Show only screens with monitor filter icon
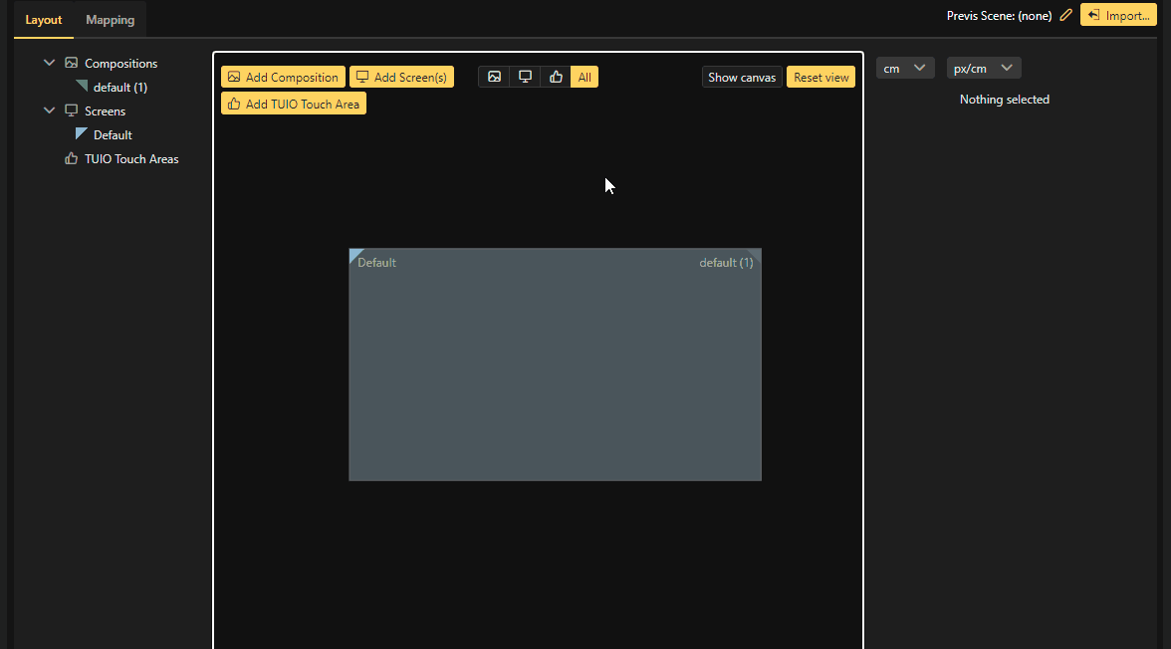This screenshot has height=649, width=1171. (x=525, y=77)
